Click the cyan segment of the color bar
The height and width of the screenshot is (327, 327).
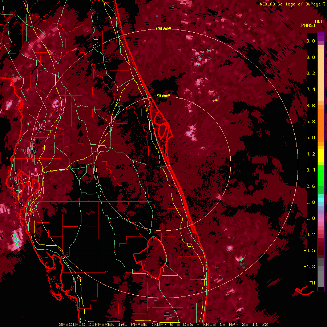tap(321, 200)
